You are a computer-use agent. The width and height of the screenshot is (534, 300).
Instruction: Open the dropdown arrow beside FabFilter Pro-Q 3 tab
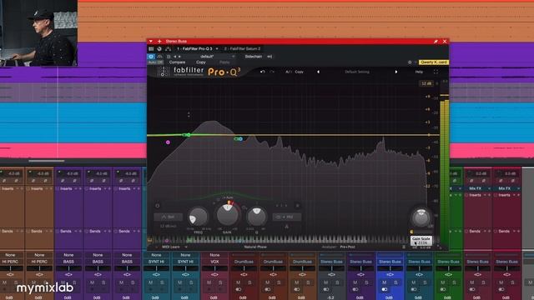217,48
